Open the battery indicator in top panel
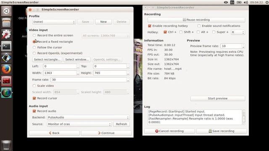The height and width of the screenshot is (151, 269). pyautogui.click(x=239, y=2)
